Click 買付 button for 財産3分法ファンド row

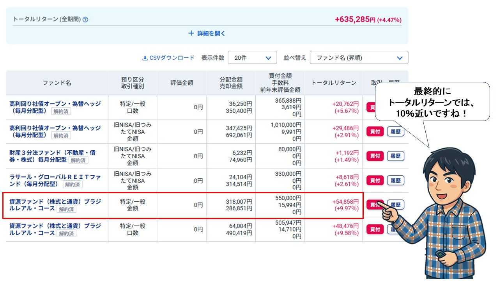point(375,156)
